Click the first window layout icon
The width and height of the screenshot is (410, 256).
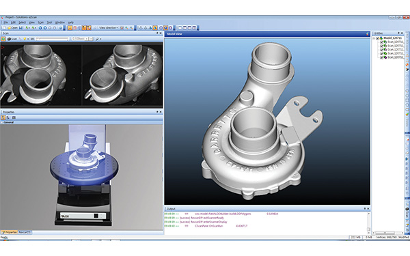tap(180, 28)
